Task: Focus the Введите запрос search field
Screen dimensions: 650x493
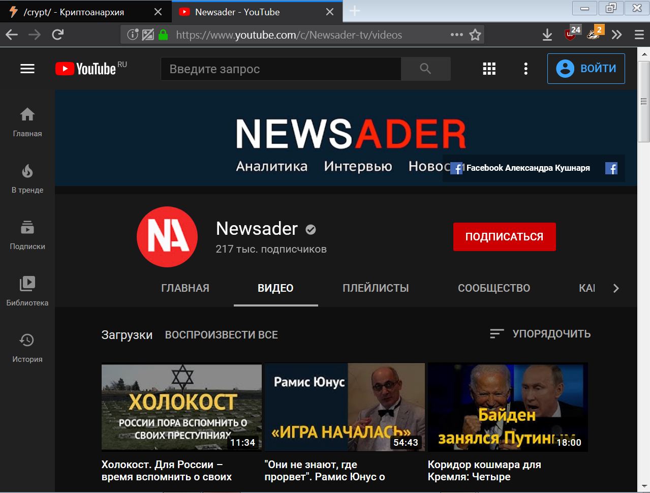Action: click(x=281, y=69)
